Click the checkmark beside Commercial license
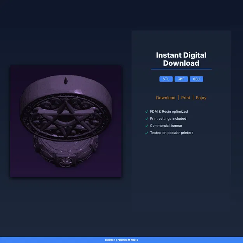Viewport: 243px width, 243px height. coord(147,126)
